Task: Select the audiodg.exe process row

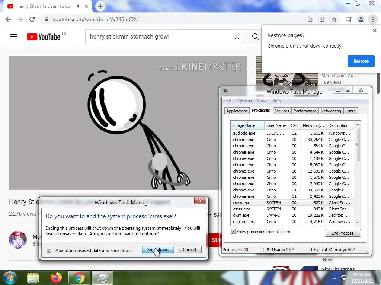Action: [x=292, y=133]
